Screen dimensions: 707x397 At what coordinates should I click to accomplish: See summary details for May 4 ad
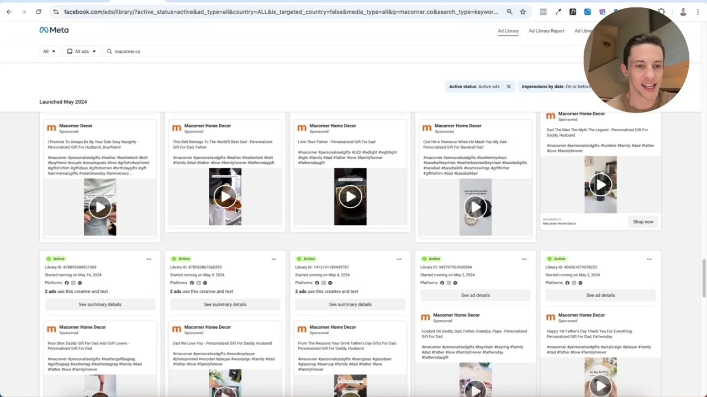pos(350,304)
